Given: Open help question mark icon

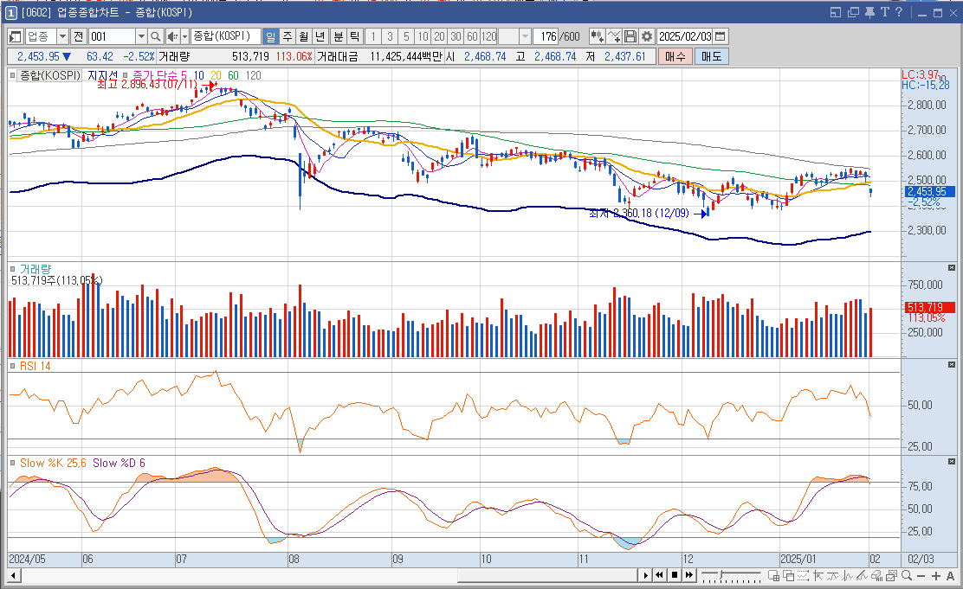Looking at the screenshot, I should (899, 12).
